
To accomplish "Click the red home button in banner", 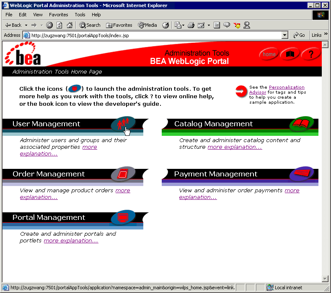I will [x=269, y=54].
